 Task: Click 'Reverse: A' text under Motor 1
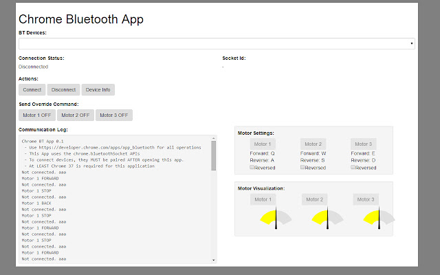coord(262,160)
